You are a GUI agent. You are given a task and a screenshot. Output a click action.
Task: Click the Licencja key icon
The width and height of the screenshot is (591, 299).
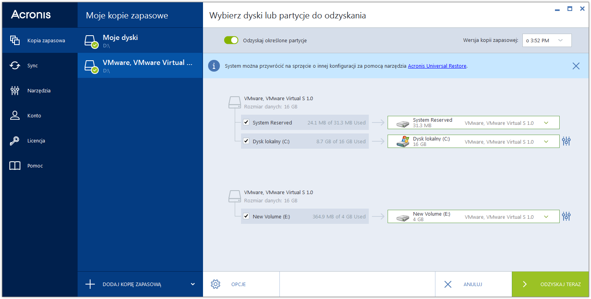coord(15,140)
